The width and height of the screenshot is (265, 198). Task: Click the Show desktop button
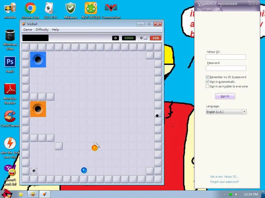pyautogui.click(x=263, y=194)
